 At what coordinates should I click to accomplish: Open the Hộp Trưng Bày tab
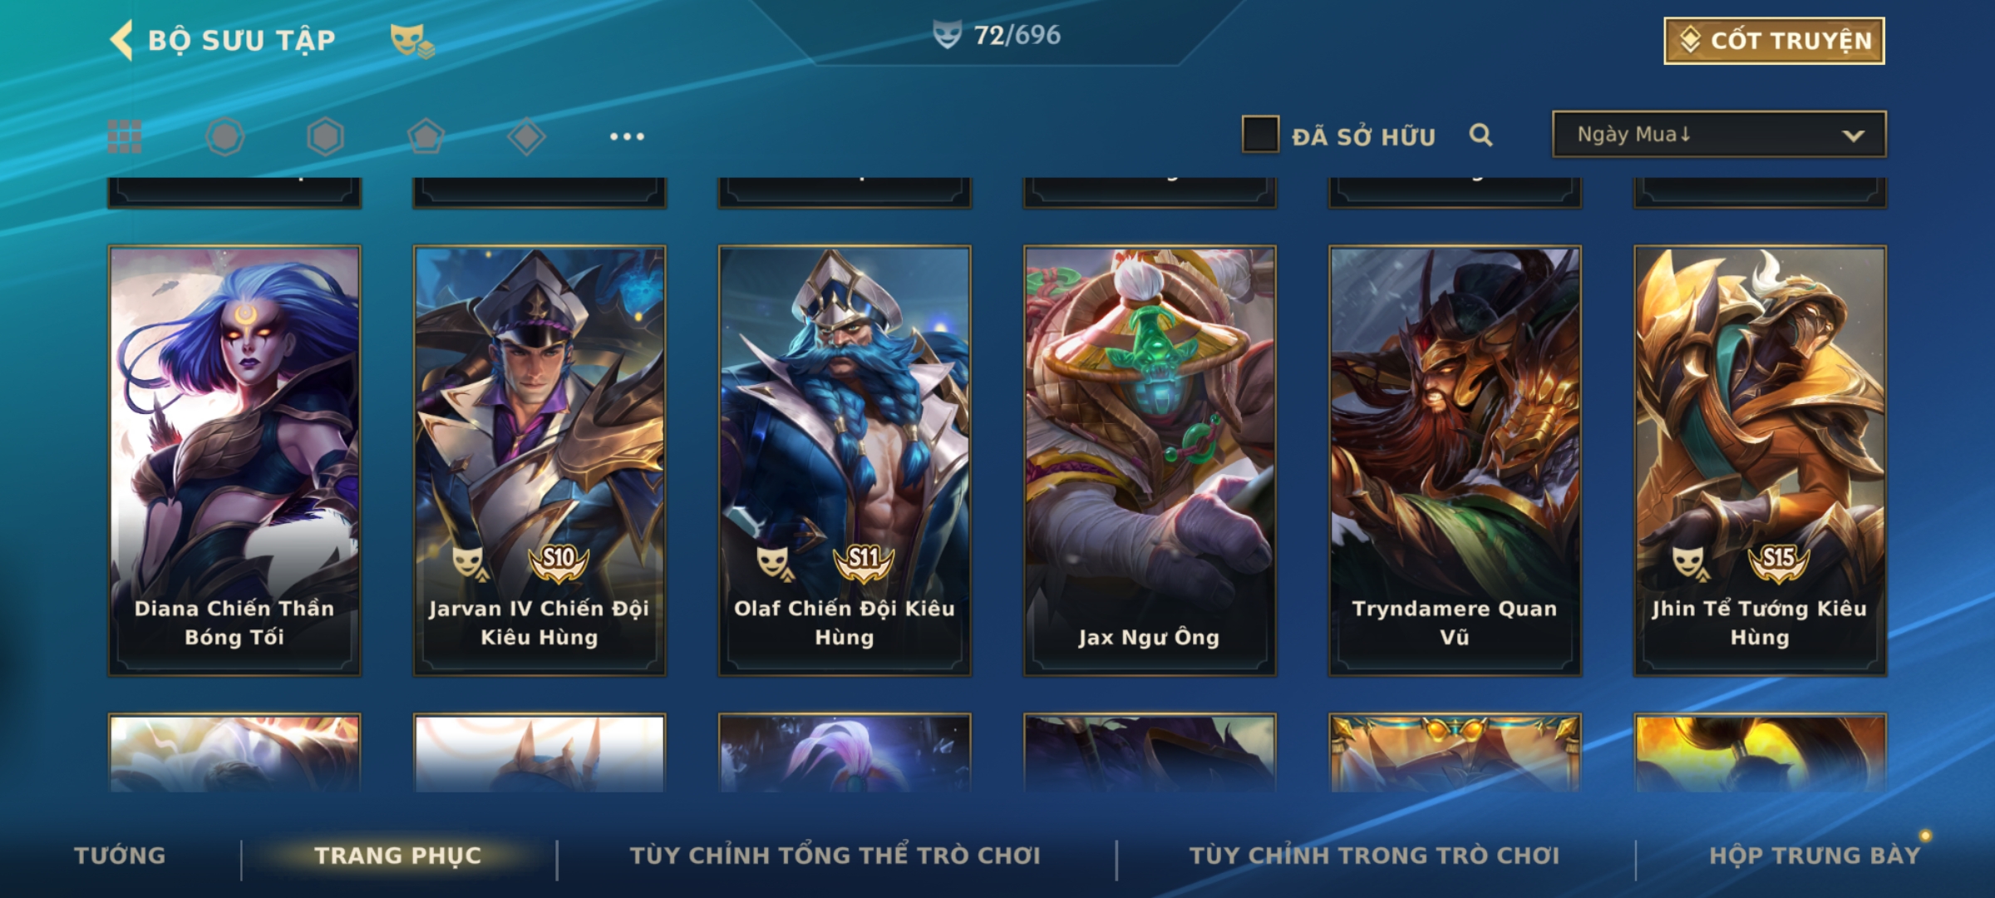pyautogui.click(x=1815, y=856)
